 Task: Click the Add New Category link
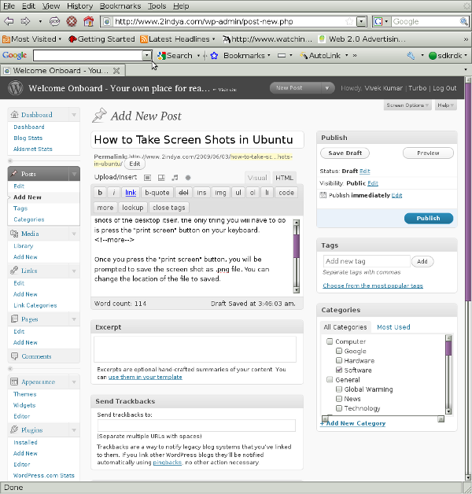[x=353, y=423]
